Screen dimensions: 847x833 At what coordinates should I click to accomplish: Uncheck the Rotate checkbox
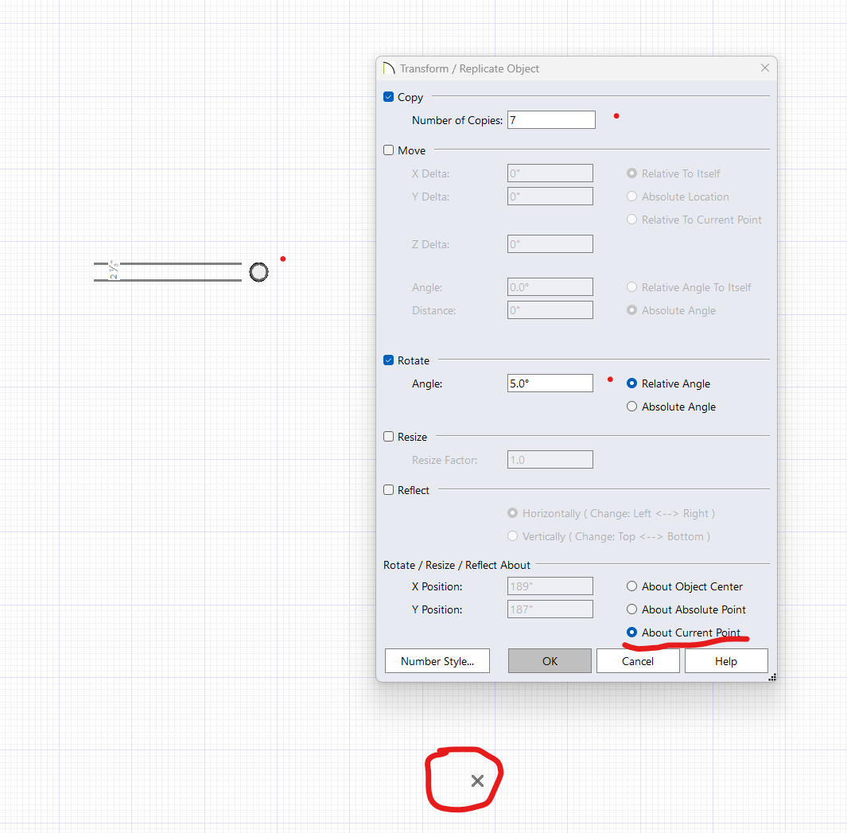click(389, 360)
